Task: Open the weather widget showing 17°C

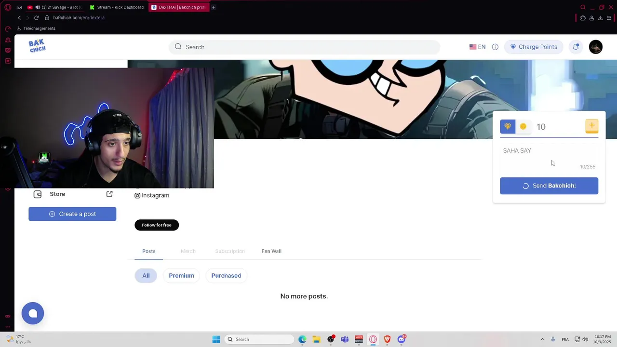Action: [18, 339]
